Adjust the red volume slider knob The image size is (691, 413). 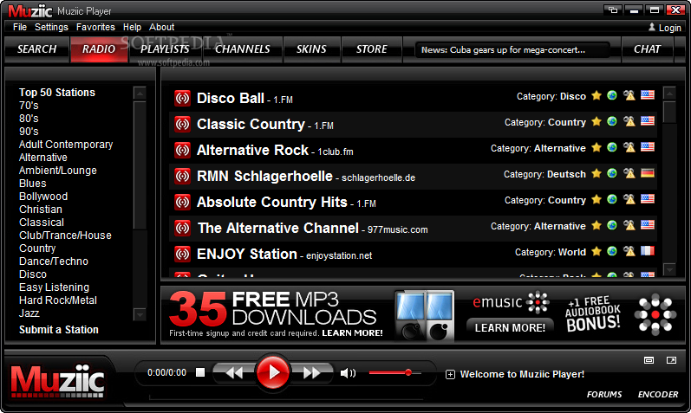pyautogui.click(x=408, y=372)
